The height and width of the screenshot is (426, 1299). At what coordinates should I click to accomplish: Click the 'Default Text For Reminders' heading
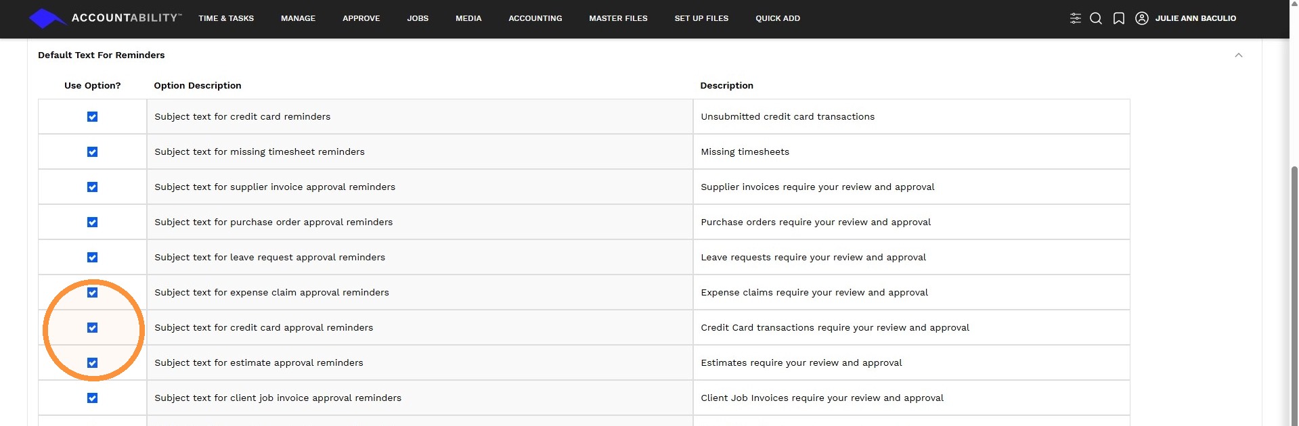pos(102,55)
